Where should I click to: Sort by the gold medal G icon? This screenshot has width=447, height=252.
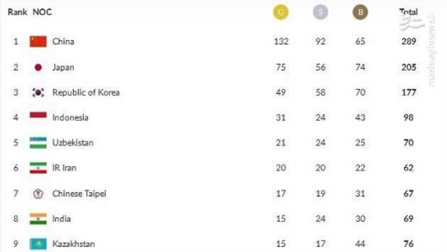coord(281,12)
